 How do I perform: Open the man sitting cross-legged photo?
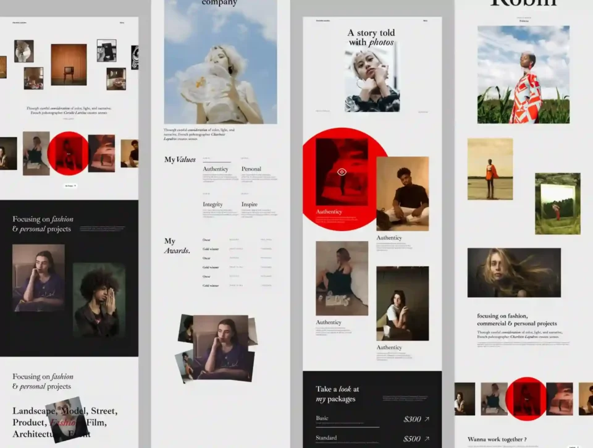coord(403,193)
